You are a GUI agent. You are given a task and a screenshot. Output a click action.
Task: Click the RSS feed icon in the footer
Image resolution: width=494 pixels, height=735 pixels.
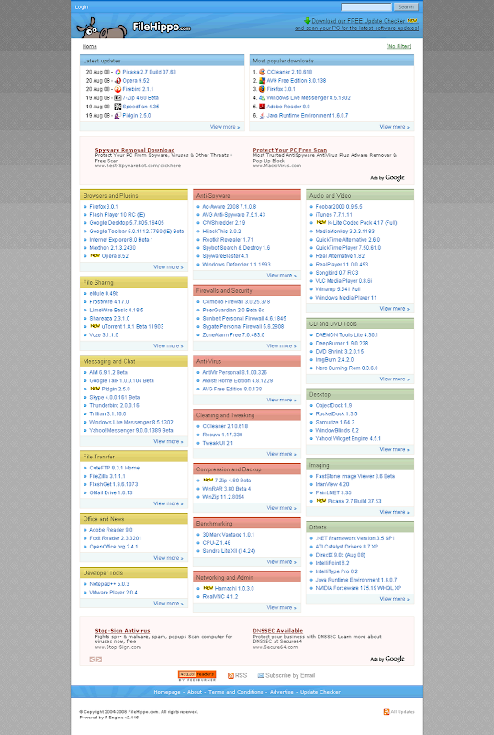[230, 675]
